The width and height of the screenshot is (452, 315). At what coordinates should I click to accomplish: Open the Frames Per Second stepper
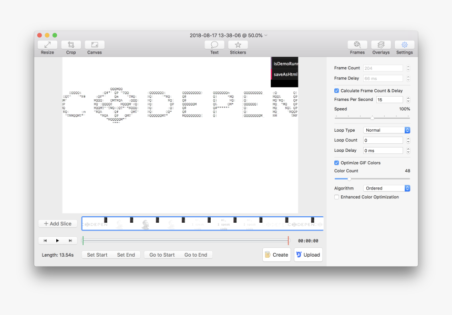(x=408, y=100)
